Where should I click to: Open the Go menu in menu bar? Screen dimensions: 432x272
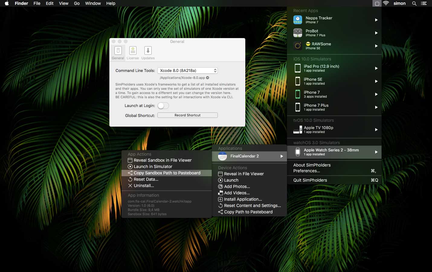[x=77, y=3]
